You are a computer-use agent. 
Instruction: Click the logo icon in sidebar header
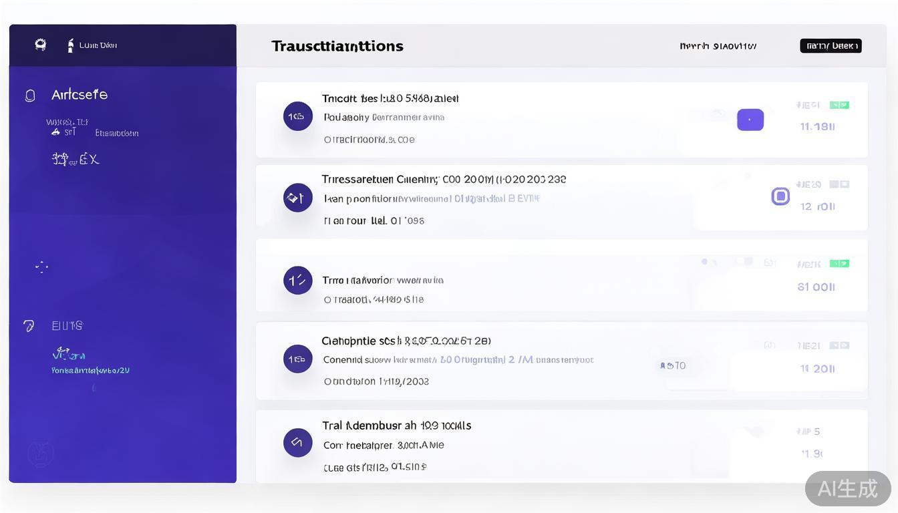point(41,45)
